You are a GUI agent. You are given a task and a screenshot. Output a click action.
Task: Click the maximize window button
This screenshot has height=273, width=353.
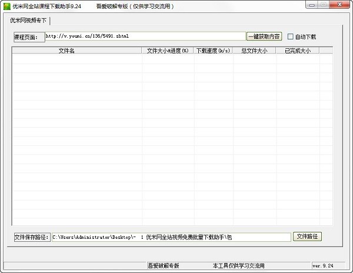(323, 5)
